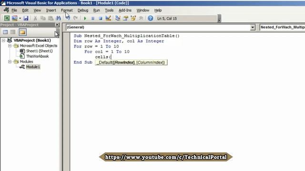305x171 pixels.
Task: Open the Format menu
Action: (67, 10)
